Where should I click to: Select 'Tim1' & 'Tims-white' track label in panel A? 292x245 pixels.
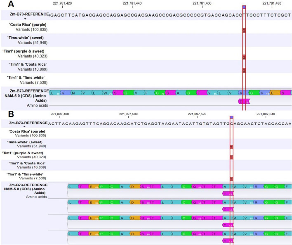click(x=26, y=78)
